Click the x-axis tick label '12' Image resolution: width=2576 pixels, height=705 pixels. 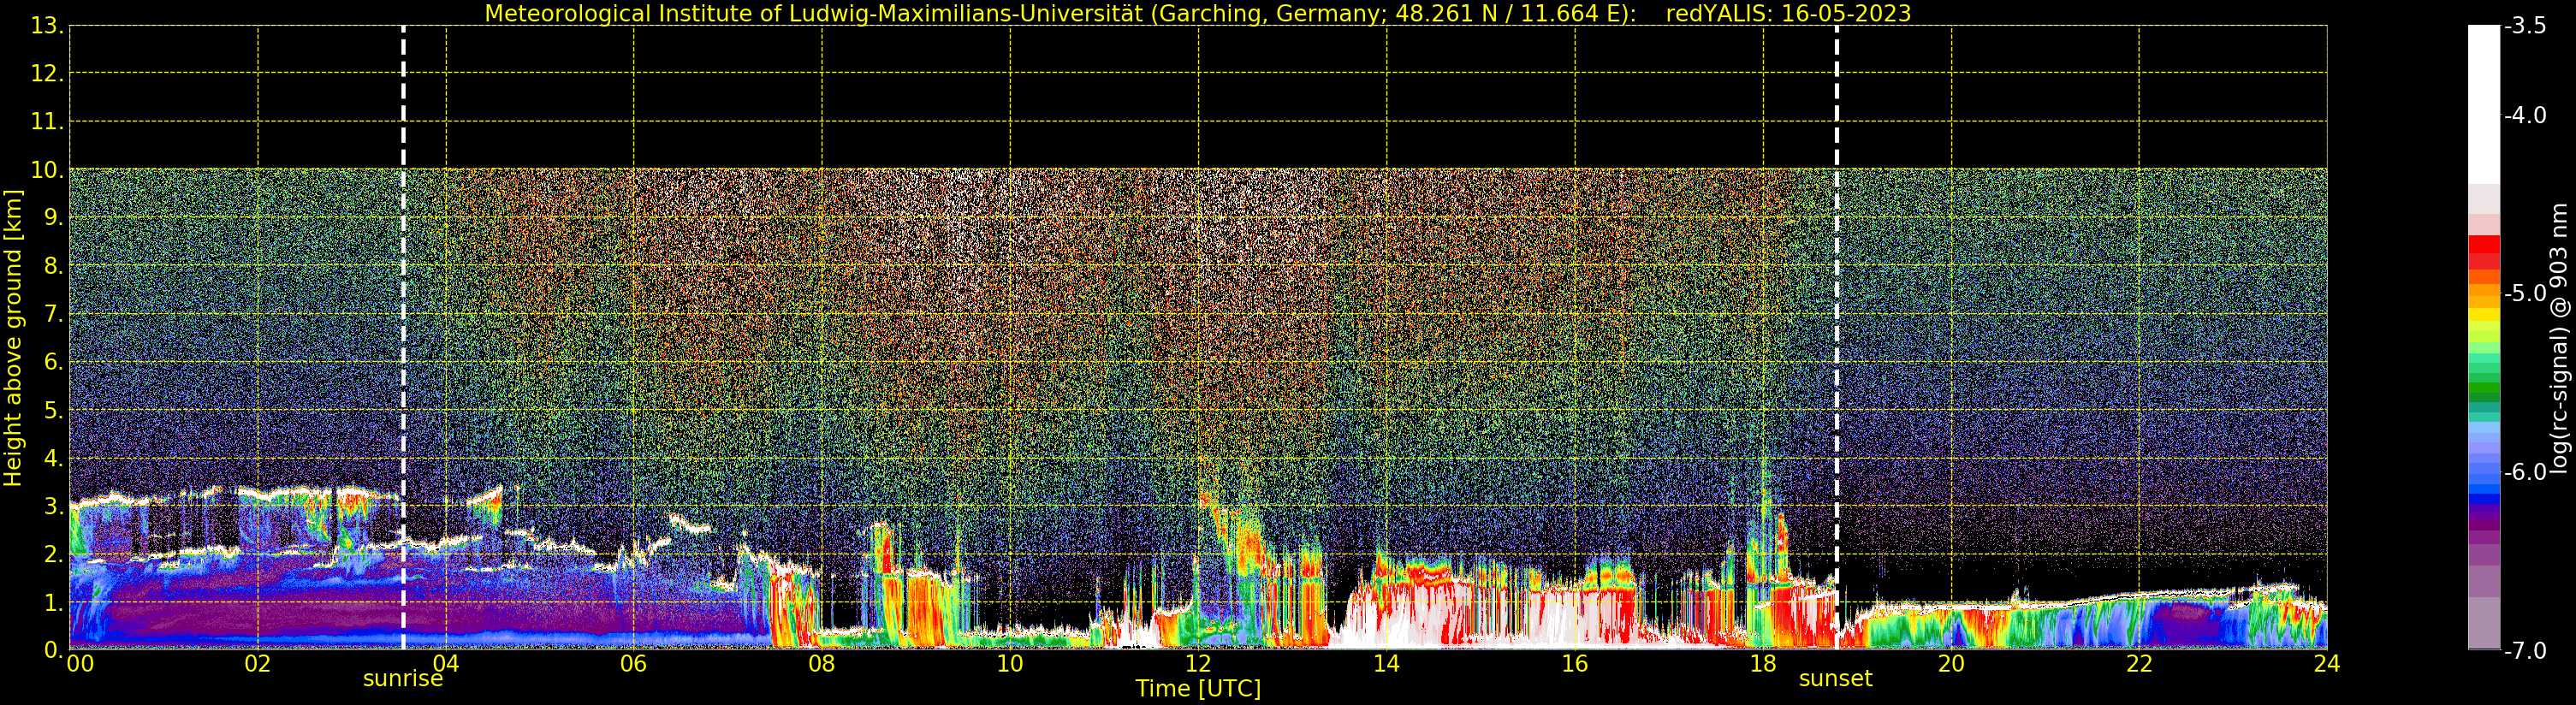(1198, 664)
